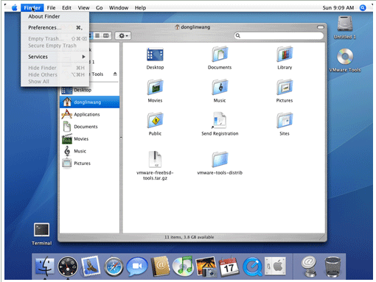The height and width of the screenshot is (282, 376).
Task: Click the resize grip at window corner
Action: coord(322,237)
